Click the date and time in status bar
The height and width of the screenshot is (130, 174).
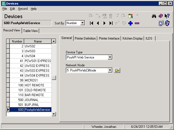pyautogui.click(x=147, y=126)
